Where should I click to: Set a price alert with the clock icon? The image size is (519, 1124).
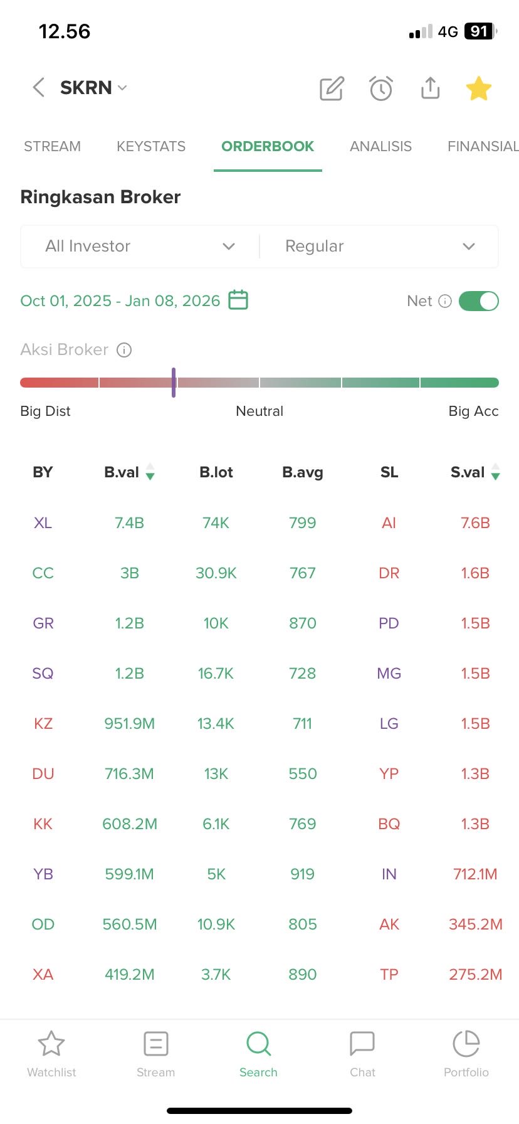(381, 88)
